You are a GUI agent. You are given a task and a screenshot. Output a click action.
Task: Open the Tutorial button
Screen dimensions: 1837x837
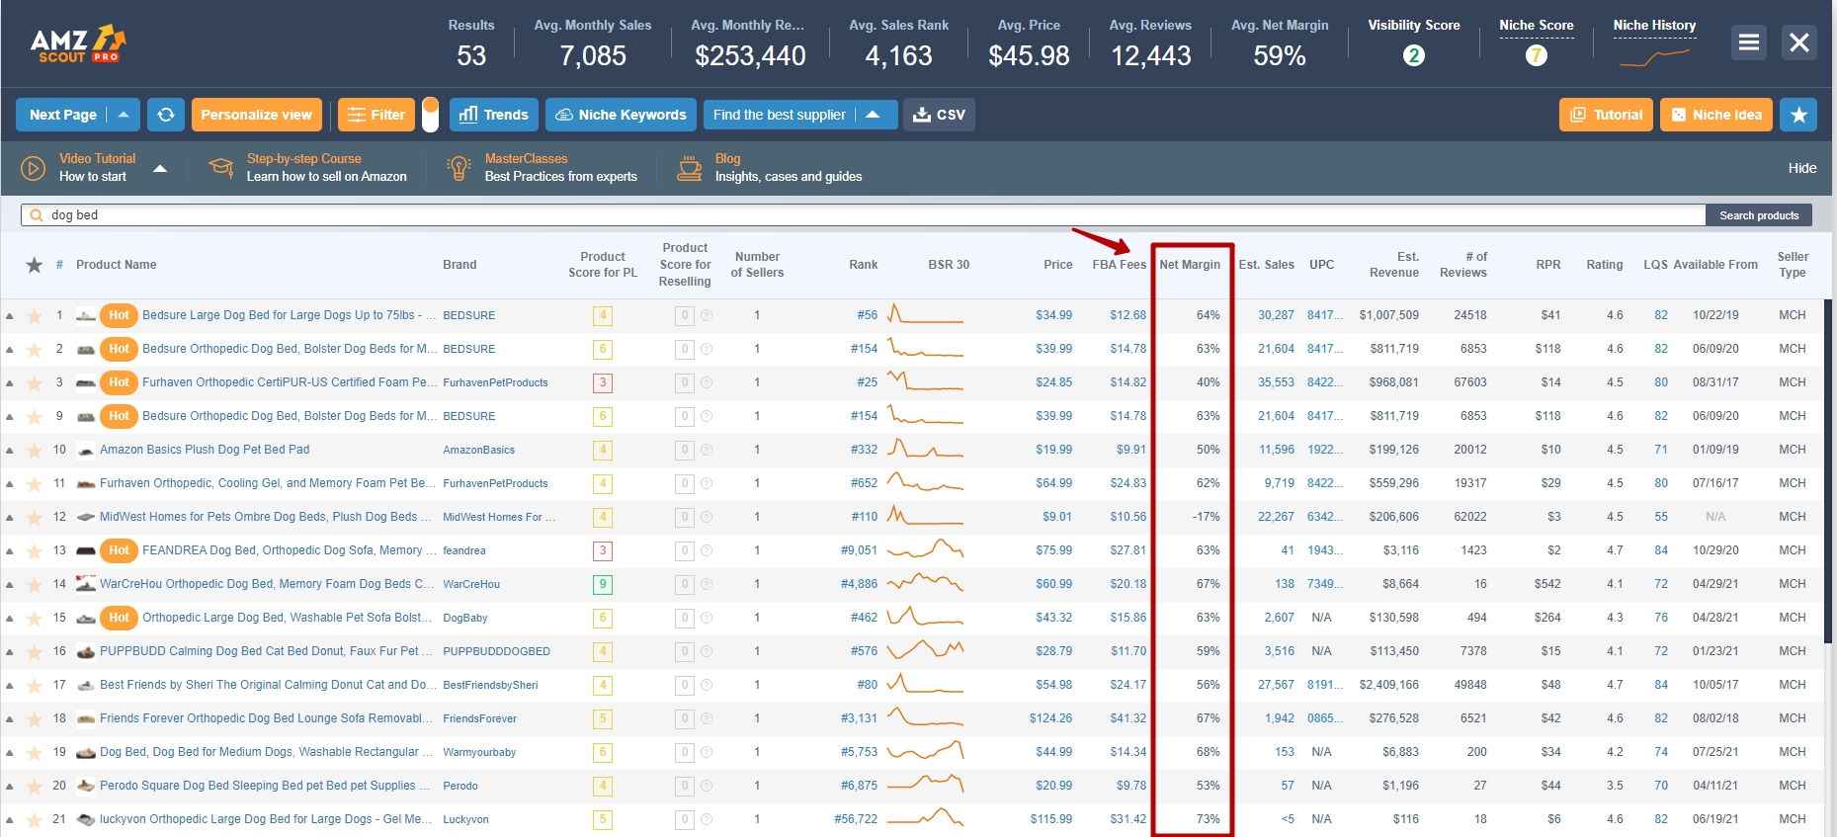pos(1606,115)
